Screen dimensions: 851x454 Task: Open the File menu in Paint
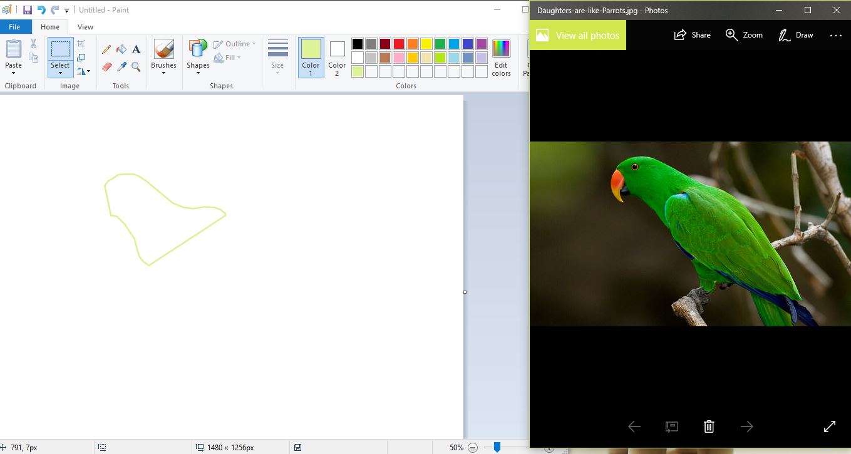pos(14,27)
